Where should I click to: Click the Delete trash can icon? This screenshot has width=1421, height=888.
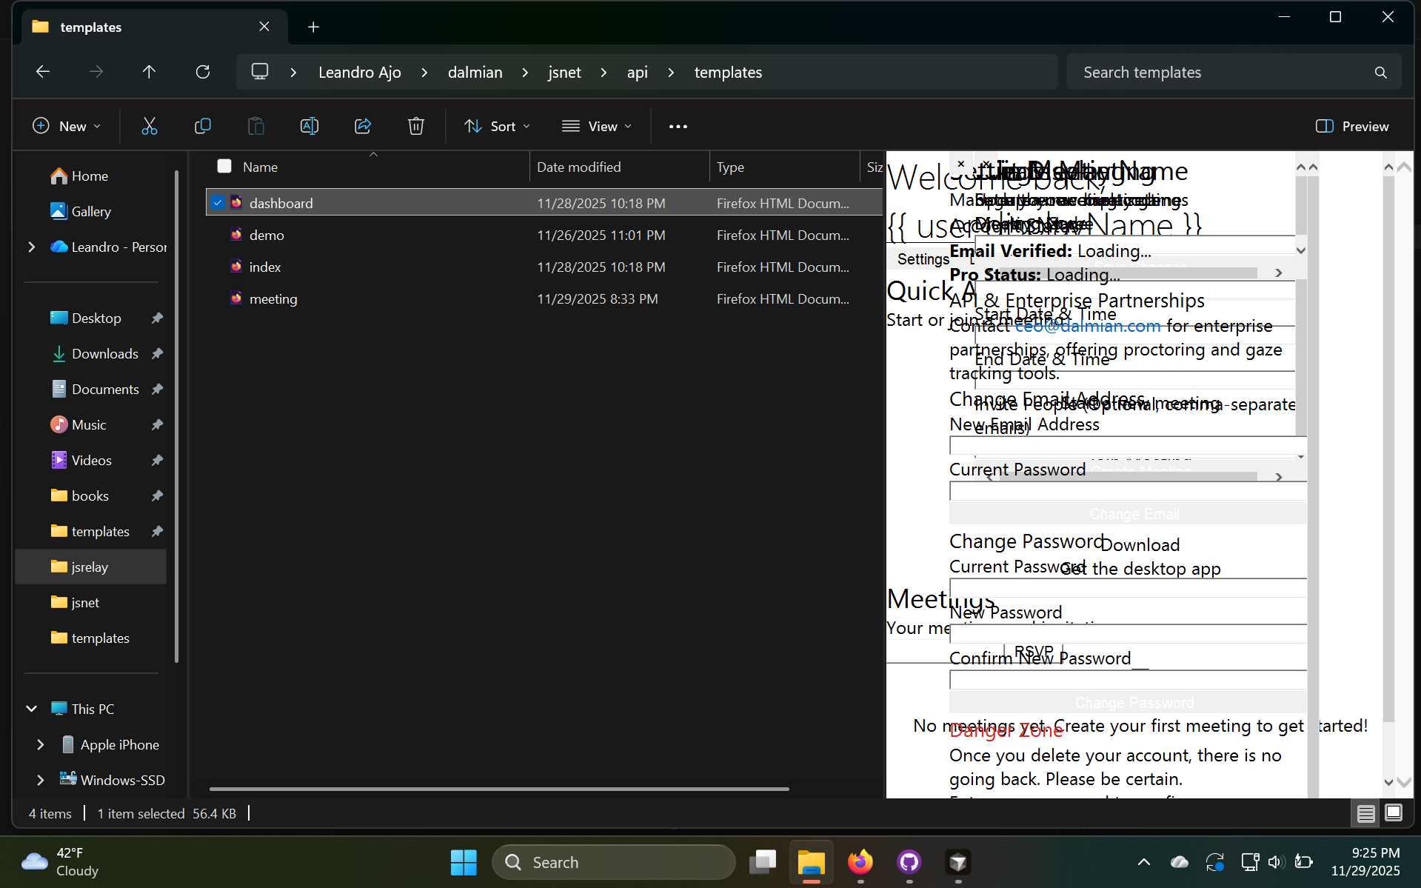coord(416,127)
